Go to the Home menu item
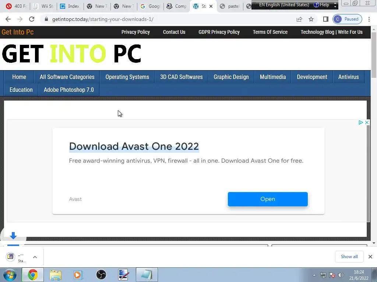The height and width of the screenshot is (282, 377). (x=19, y=77)
